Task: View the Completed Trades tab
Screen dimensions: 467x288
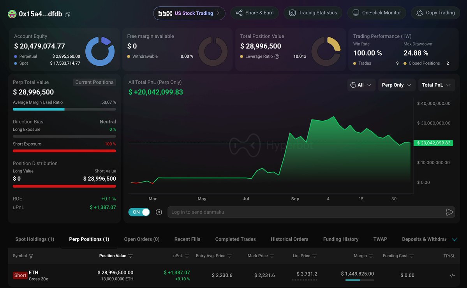Action: pyautogui.click(x=236, y=239)
